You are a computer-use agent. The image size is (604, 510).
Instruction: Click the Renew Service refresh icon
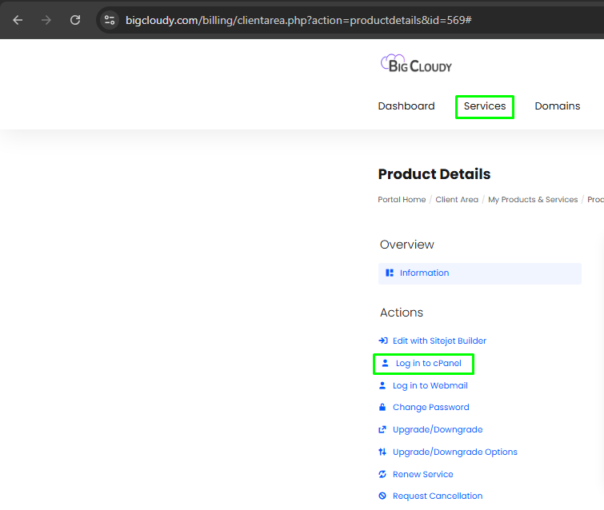click(x=382, y=474)
